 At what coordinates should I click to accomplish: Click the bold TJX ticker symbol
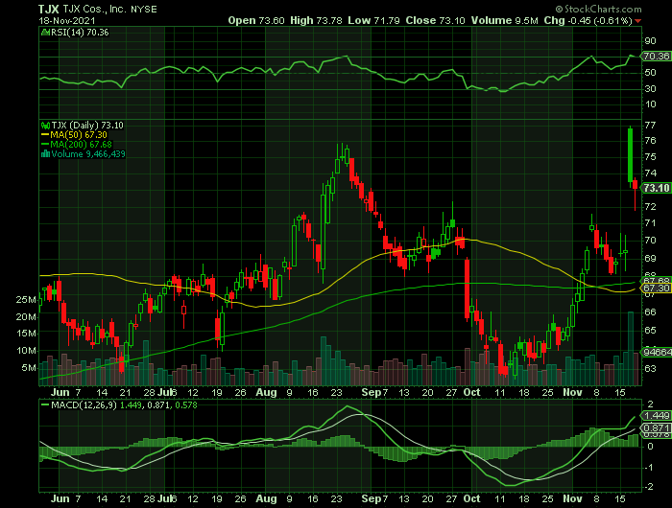(x=48, y=9)
